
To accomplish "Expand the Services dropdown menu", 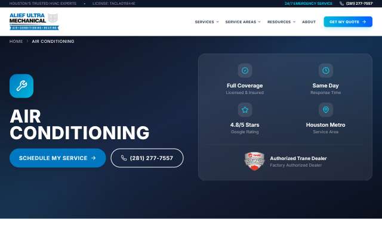I will 207,22.
